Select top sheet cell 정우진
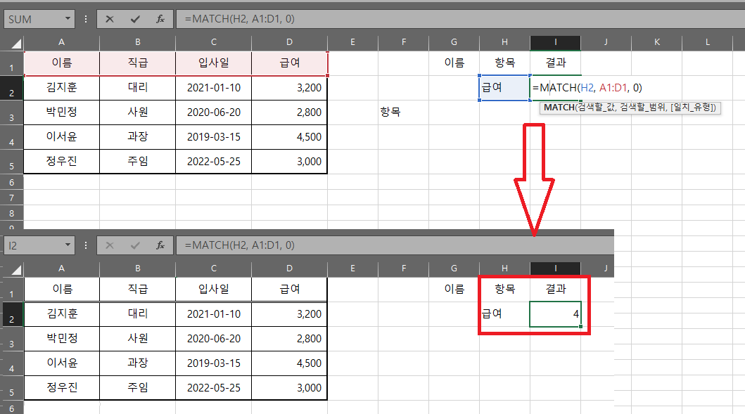The height and width of the screenshot is (414, 745). pyautogui.click(x=62, y=162)
